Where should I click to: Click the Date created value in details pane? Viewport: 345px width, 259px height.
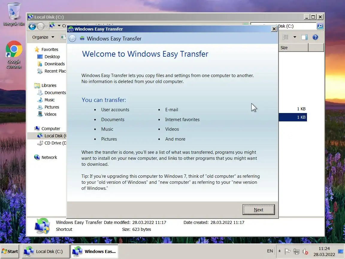[x=227, y=222]
